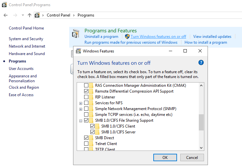Click the Programs and Features icon
Viewport: 242px width, 168px height.
(76, 34)
